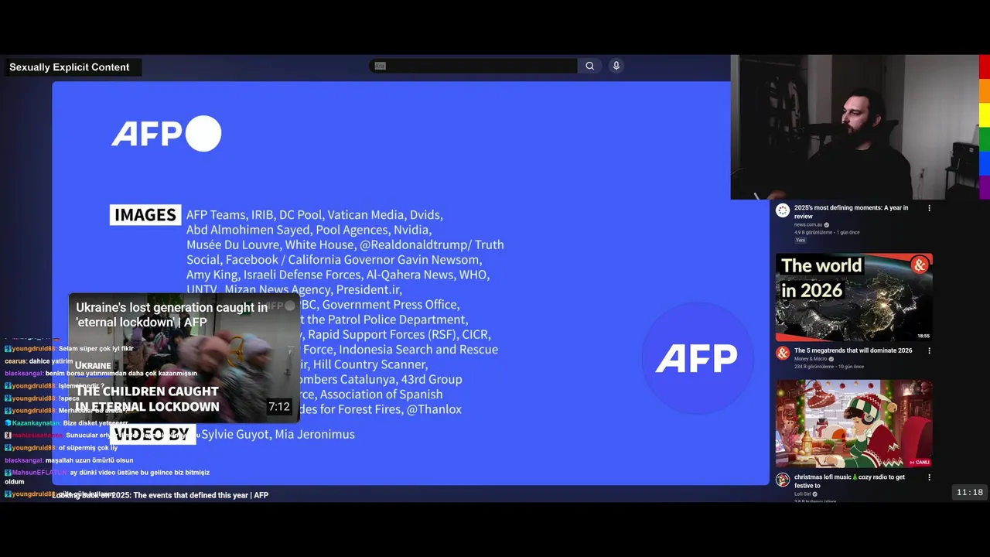Click the YouTube search magnifier icon
The width and height of the screenshot is (990, 557).
[x=589, y=66]
